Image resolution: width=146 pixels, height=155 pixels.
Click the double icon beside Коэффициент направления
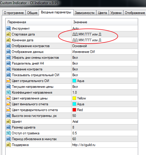[x=8, y=92]
